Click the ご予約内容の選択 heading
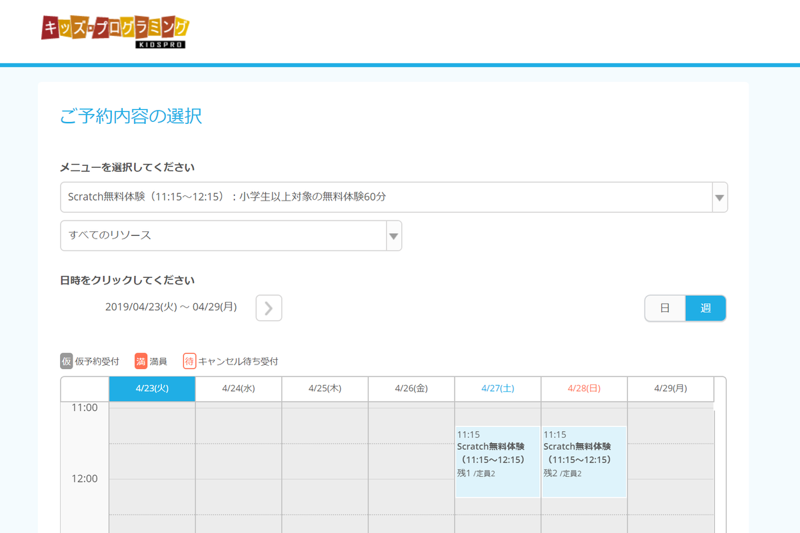This screenshot has height=533, width=800. coord(131,117)
